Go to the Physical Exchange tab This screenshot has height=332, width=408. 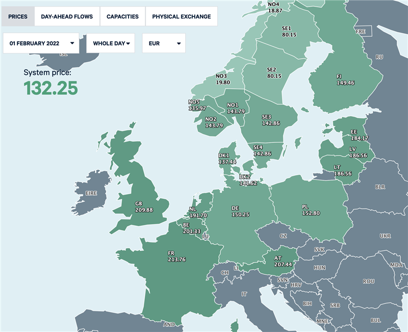click(x=182, y=16)
